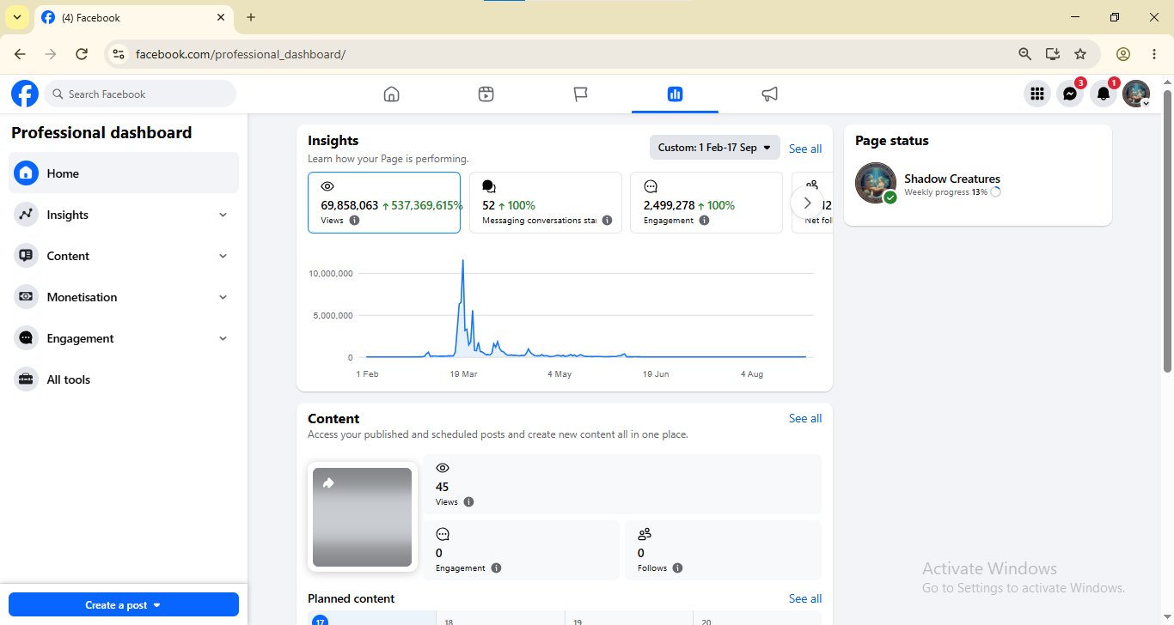
Task: Switch to the (4) Facebook browser tab
Action: 133,17
